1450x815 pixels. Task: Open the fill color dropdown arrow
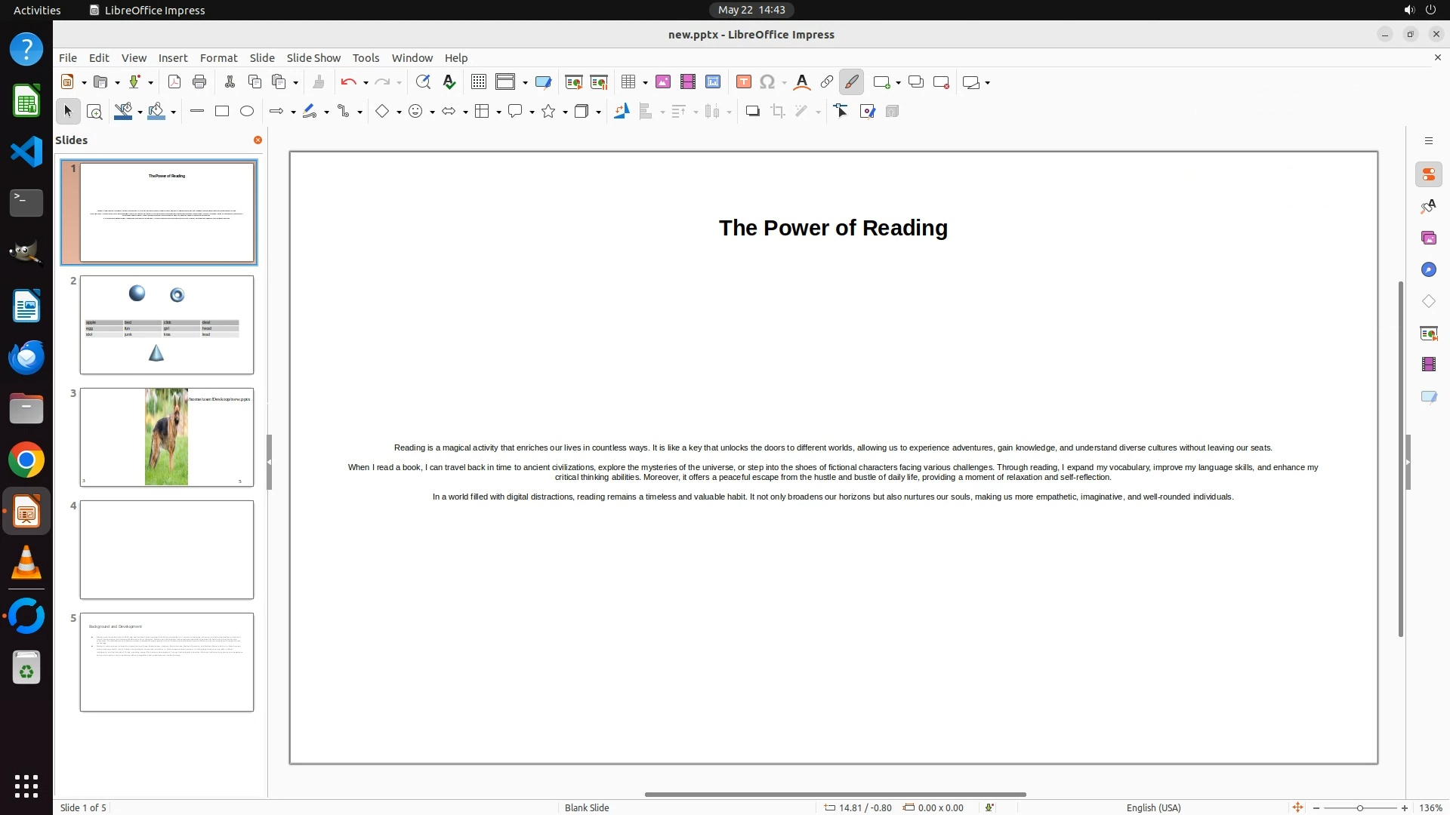point(174,112)
